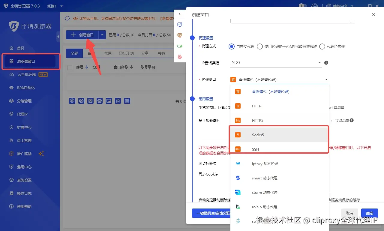Choose rolaip 动态代理 option
This screenshot has height=231, width=384.
click(x=280, y=207)
